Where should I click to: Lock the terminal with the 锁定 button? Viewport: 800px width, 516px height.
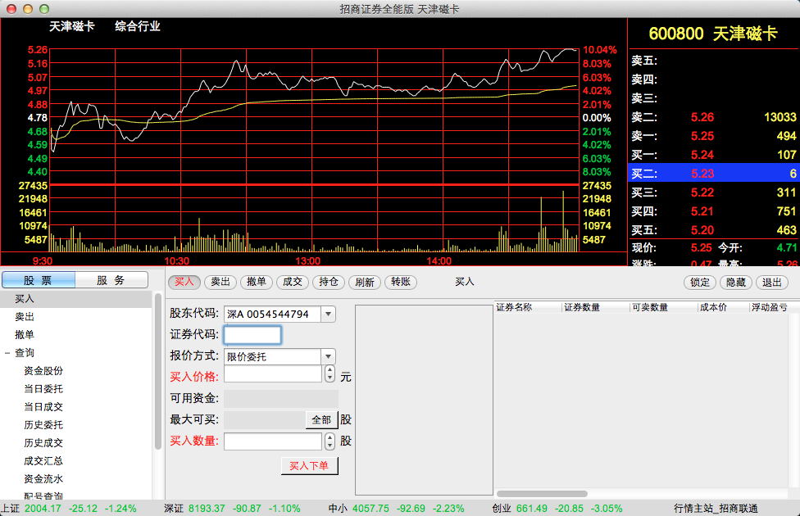click(698, 282)
